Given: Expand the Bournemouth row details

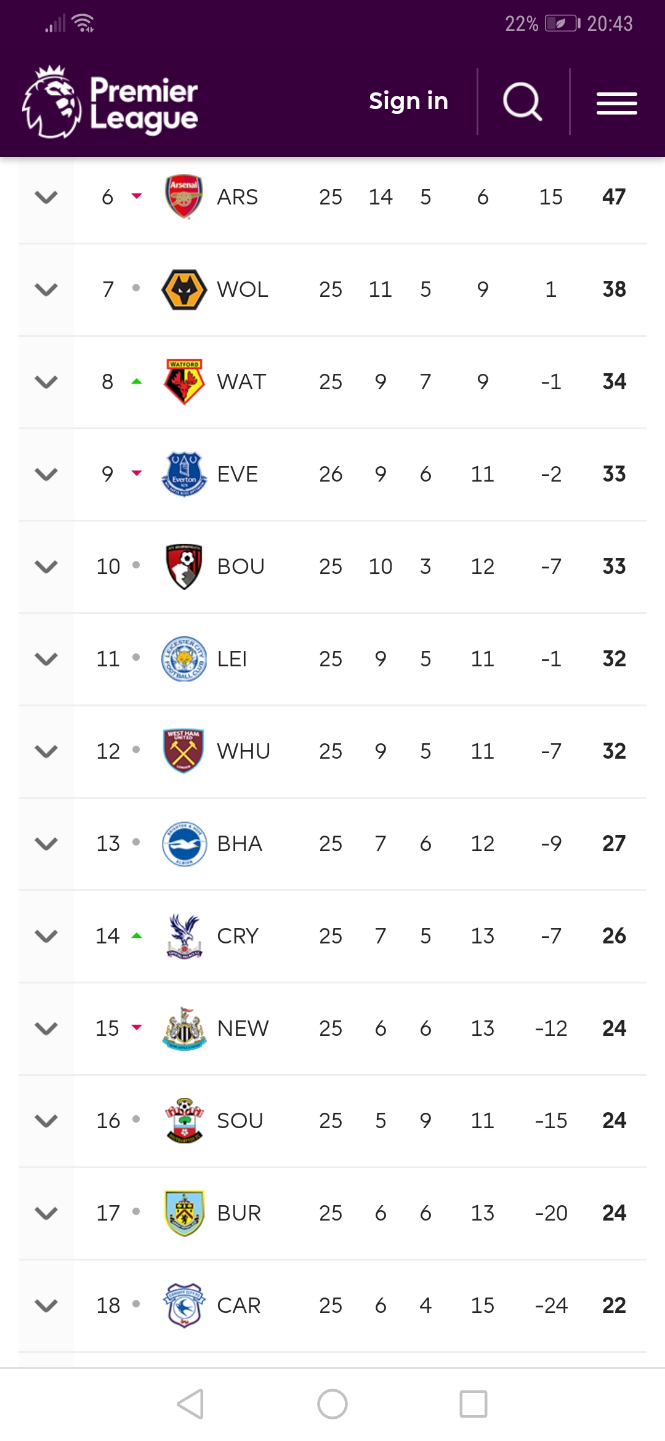Looking at the screenshot, I should point(46,567).
